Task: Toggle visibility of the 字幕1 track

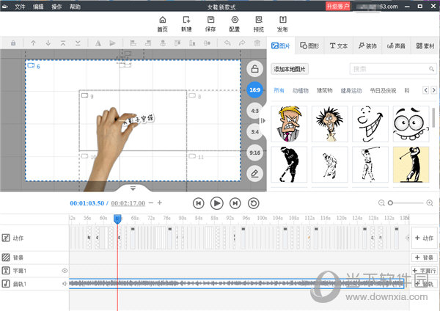Action: click(64, 271)
